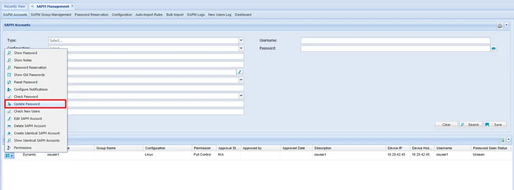The width and height of the screenshot is (514, 190).
Task: Click the Description column header
Action: point(349,148)
